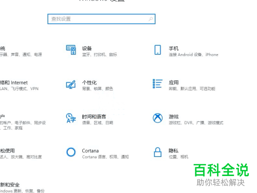The height and width of the screenshot is (193, 257).
Task: Open the 个性化 paintbrush monitor icon
Action: pos(71,84)
